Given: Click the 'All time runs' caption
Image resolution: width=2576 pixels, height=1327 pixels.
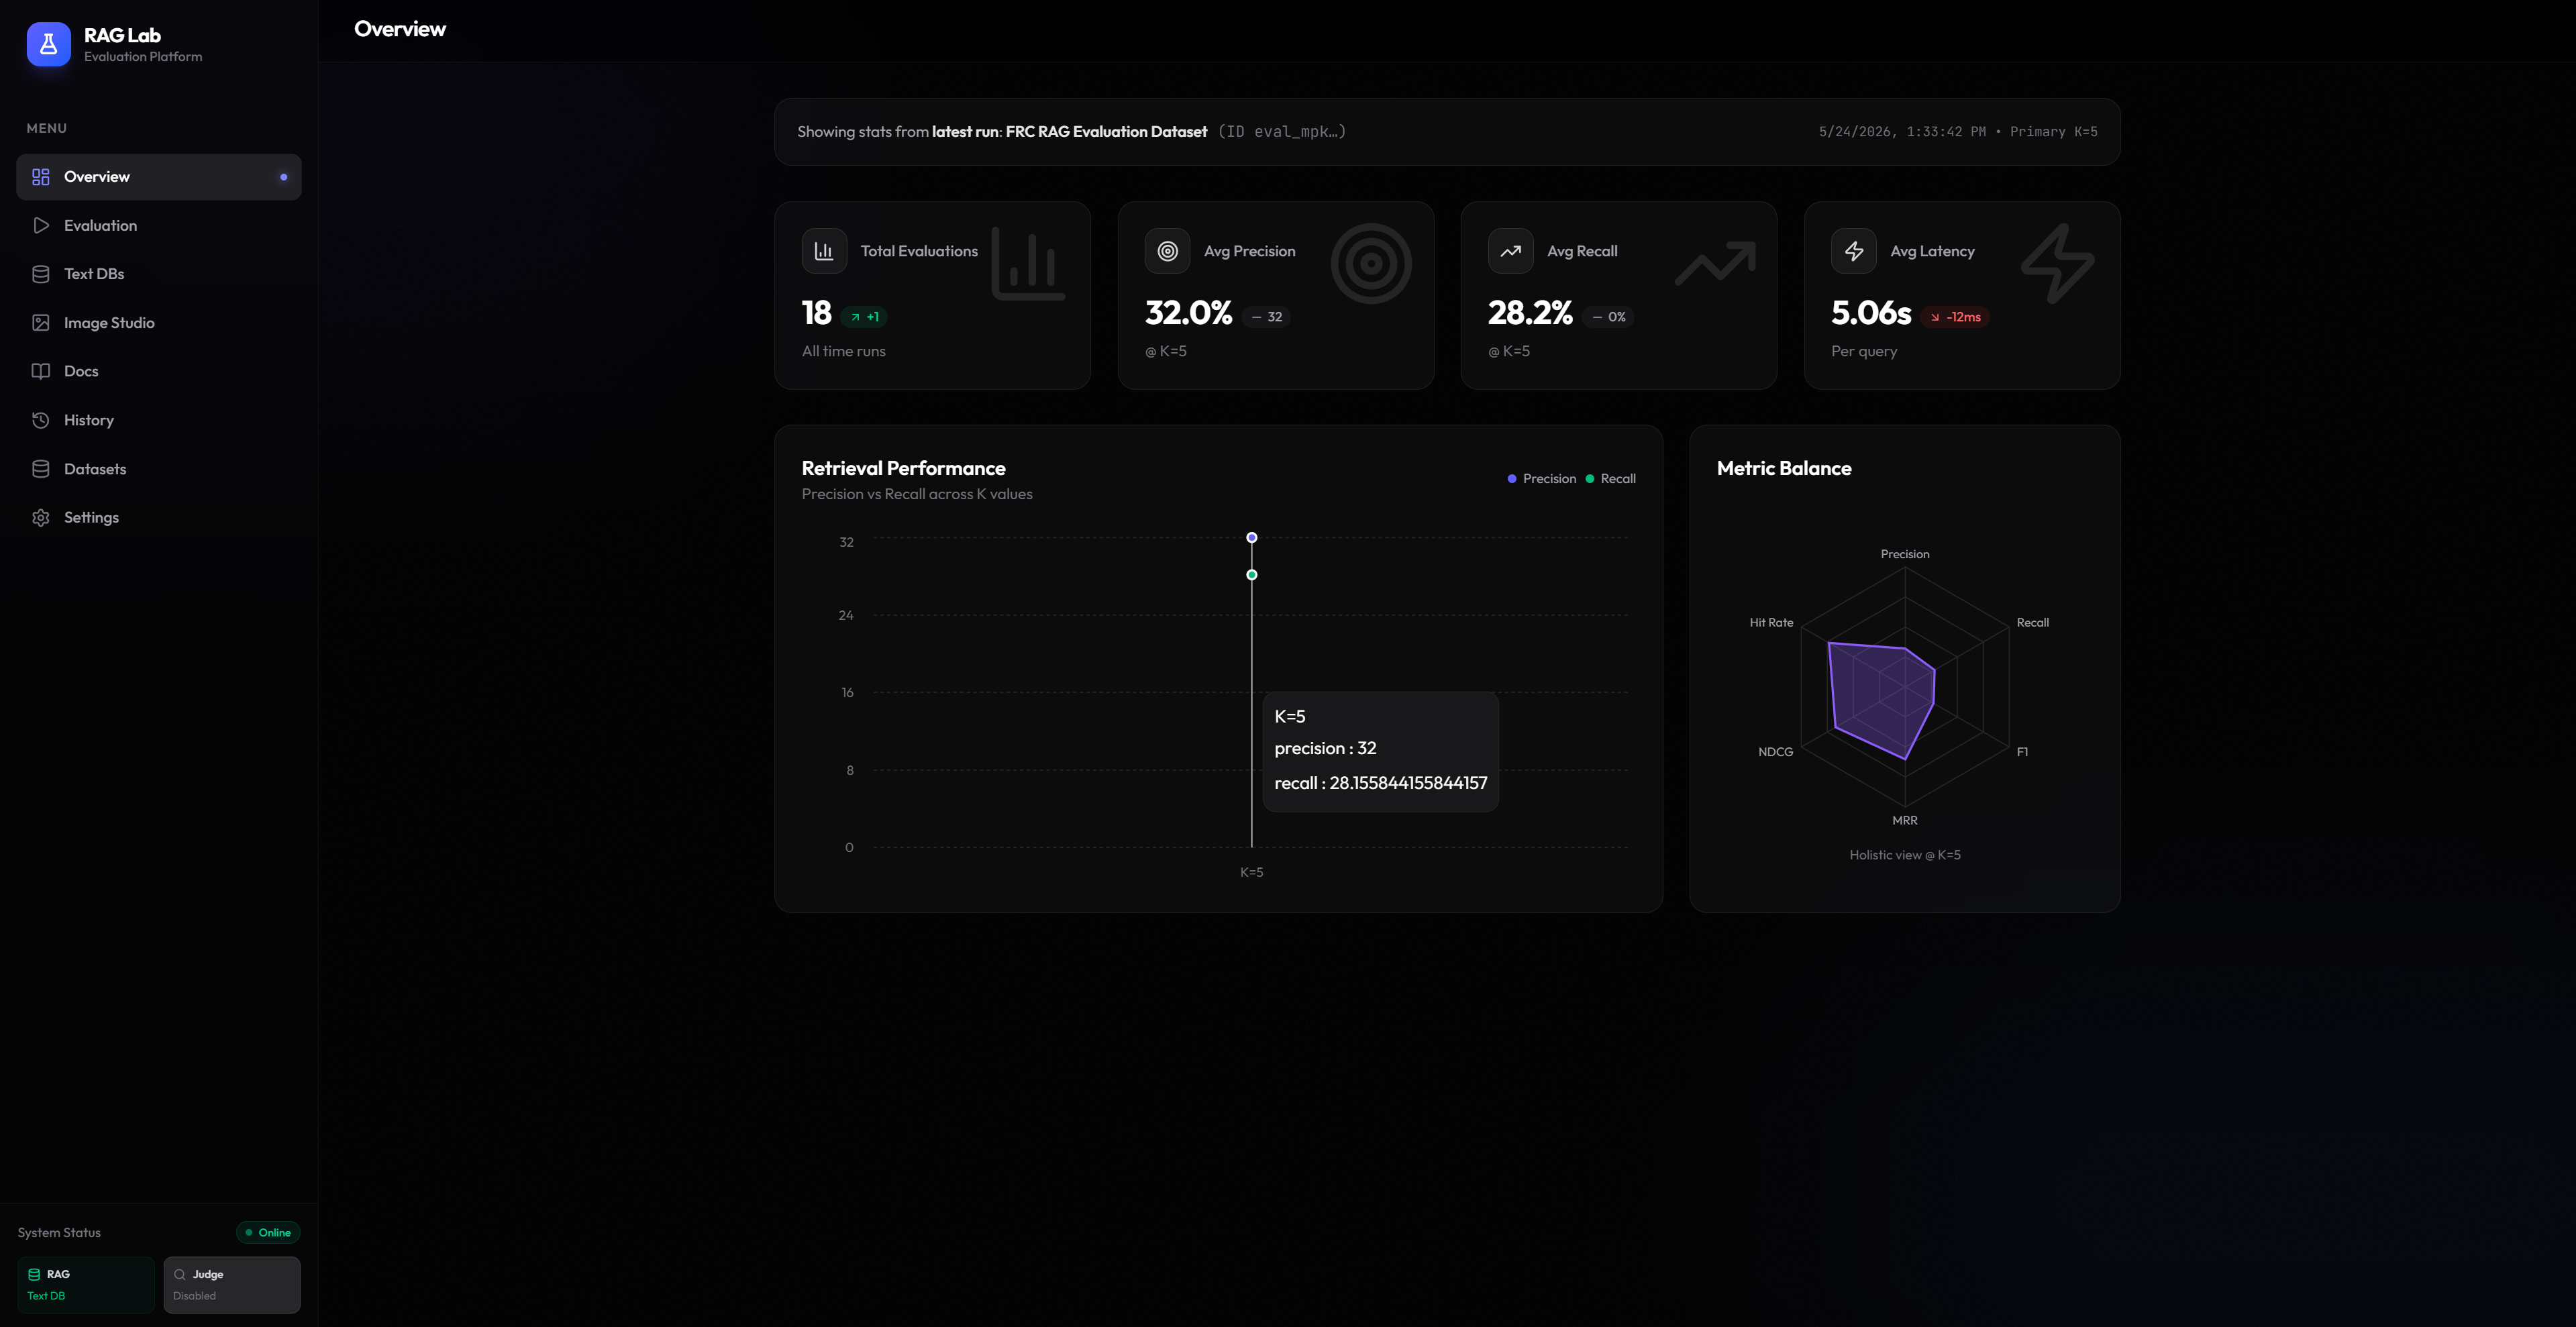Looking at the screenshot, I should coord(843,351).
